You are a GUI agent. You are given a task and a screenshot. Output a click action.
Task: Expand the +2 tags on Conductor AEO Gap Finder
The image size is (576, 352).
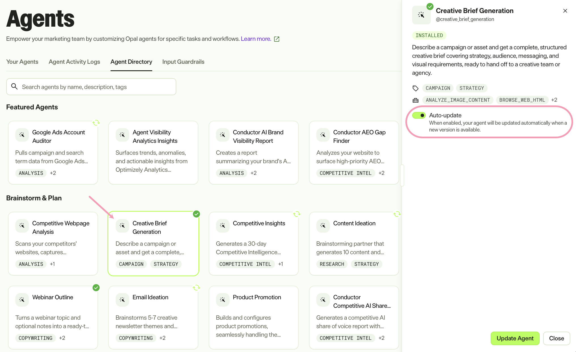[382, 173]
